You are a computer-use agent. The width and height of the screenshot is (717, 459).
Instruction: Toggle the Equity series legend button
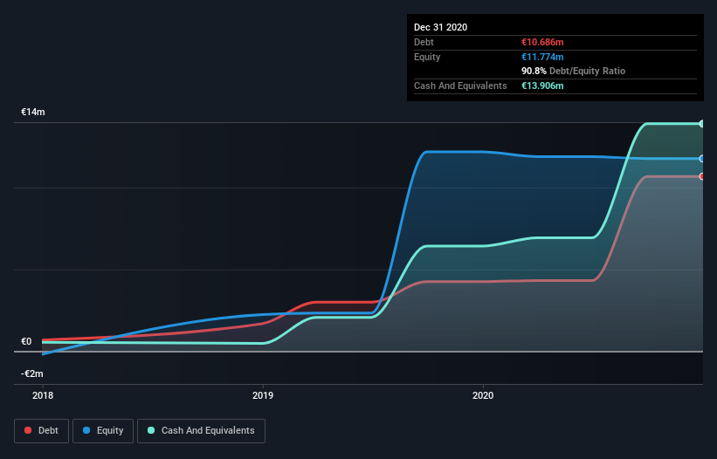tap(103, 431)
